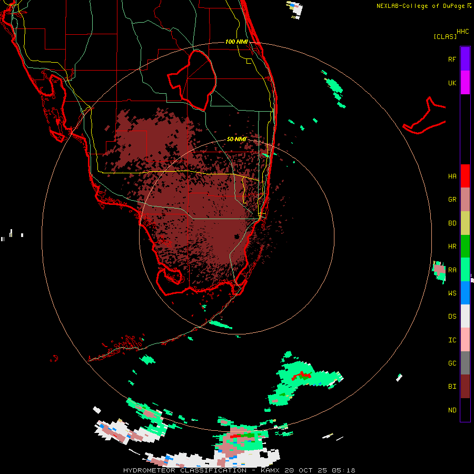Click the Lake Okeechobee outline
The height and width of the screenshot is (474, 474).
click(192, 80)
